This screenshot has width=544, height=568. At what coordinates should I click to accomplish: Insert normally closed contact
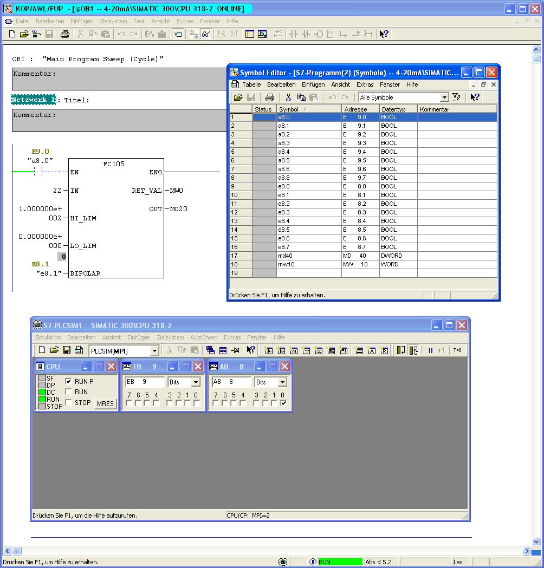pos(306,34)
